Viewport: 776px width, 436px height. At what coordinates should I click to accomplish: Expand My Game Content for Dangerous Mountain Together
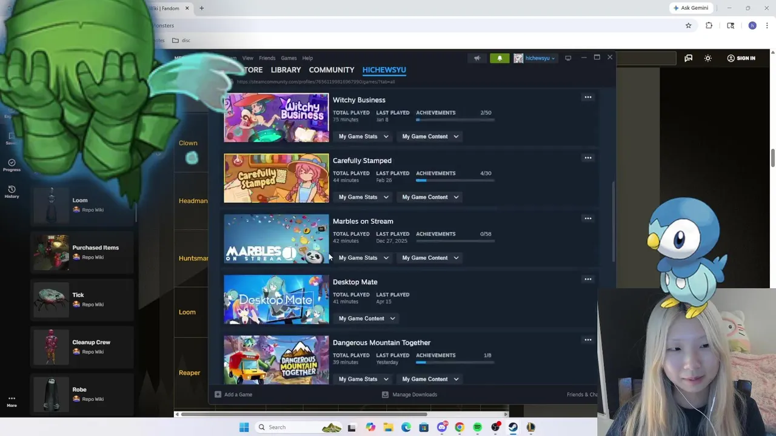[x=430, y=379]
